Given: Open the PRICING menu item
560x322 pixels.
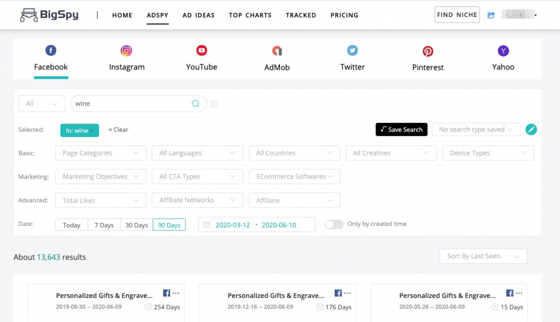Looking at the screenshot, I should pyautogui.click(x=345, y=15).
